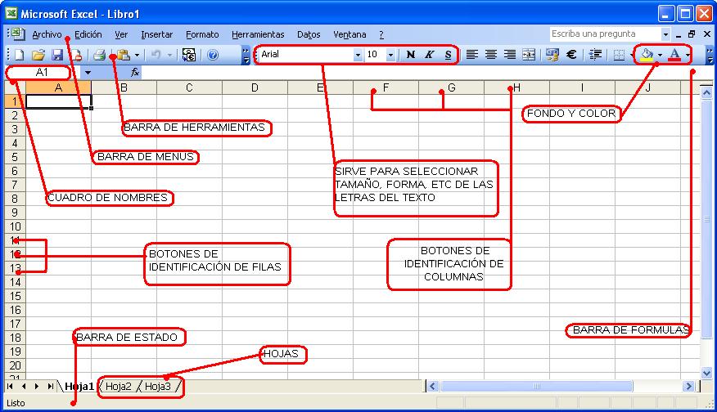Image resolution: width=717 pixels, height=412 pixels.
Task: Switch to the Hoja1 sheet tab
Action: 79,387
